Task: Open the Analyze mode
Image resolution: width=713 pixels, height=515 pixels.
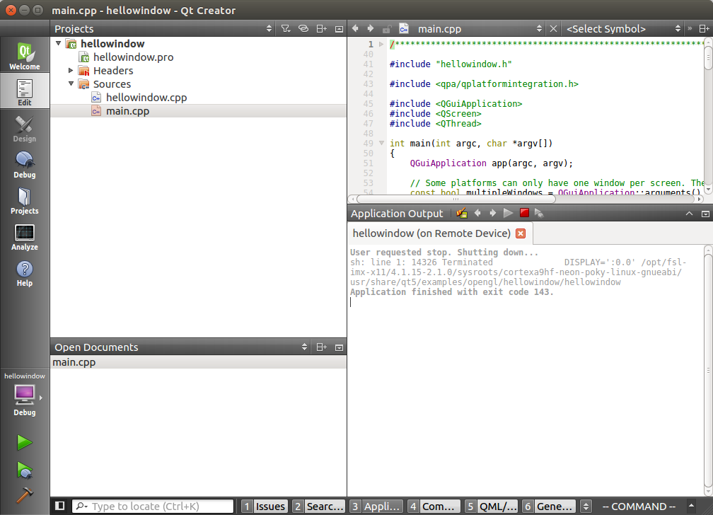Action: click(24, 236)
